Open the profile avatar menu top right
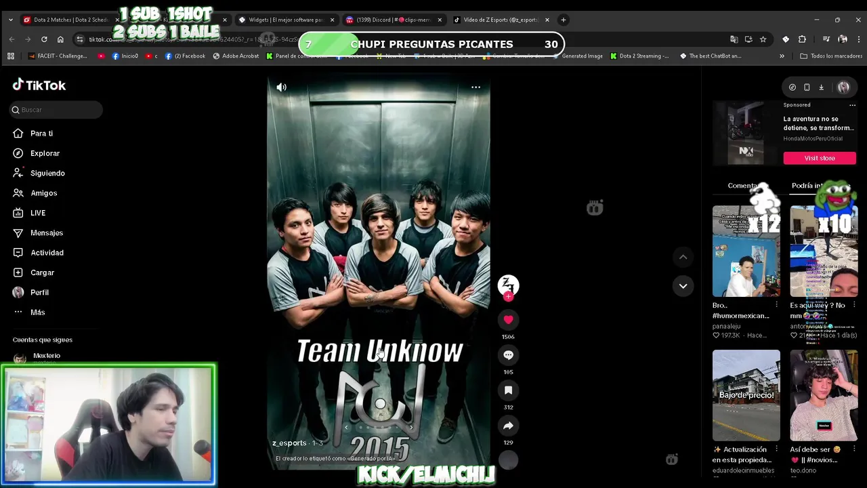The image size is (867, 488). point(843,87)
